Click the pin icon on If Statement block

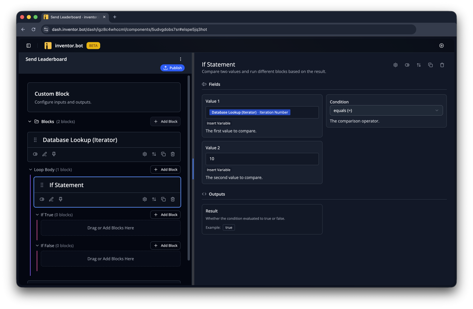tap(61, 199)
